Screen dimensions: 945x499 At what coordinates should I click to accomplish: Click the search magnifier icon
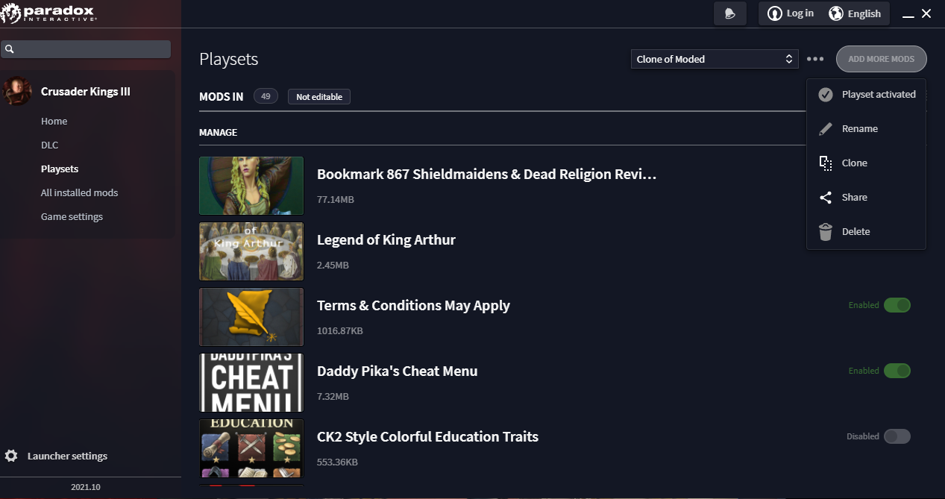coord(10,49)
